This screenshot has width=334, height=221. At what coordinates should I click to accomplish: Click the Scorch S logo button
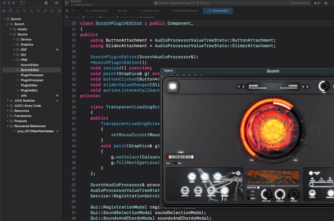point(173,86)
